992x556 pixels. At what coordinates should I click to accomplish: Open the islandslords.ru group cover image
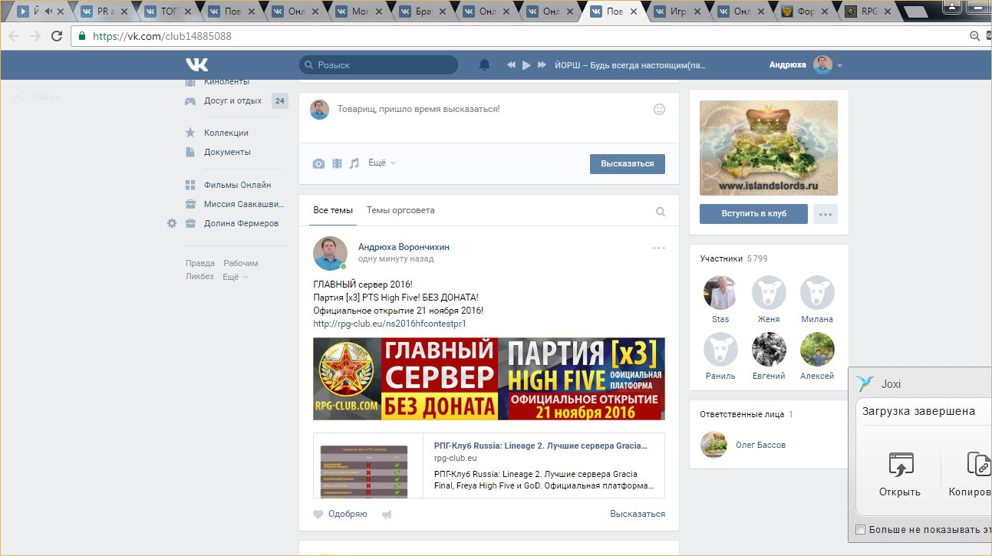tap(769, 148)
